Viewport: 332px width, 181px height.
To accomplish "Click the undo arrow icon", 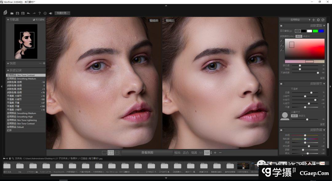I will [29, 13].
